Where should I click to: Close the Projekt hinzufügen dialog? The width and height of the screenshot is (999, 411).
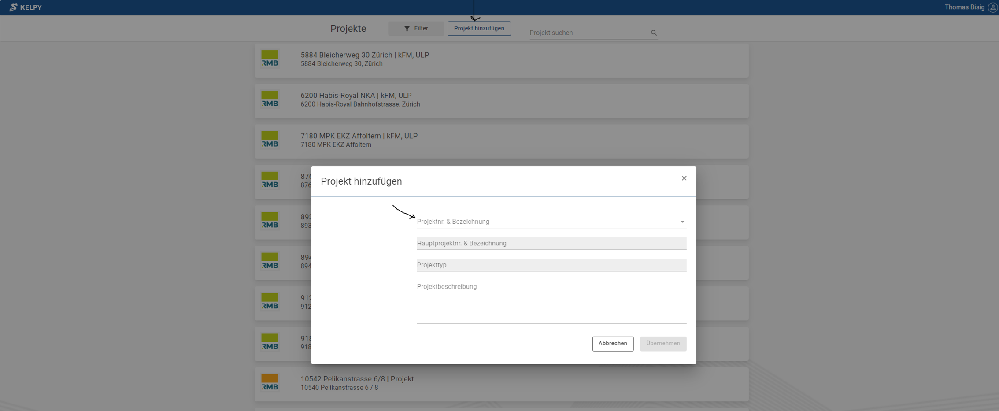(684, 178)
